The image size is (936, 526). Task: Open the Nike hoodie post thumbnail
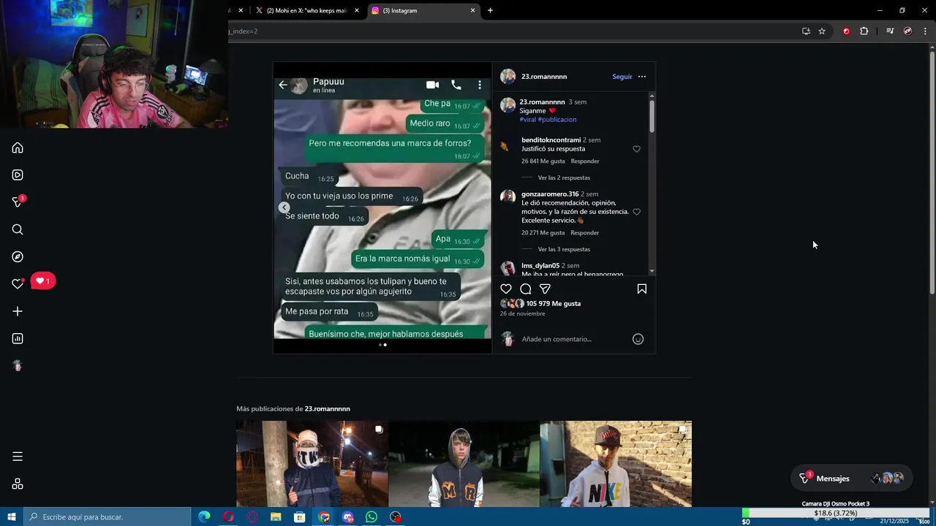click(616, 464)
